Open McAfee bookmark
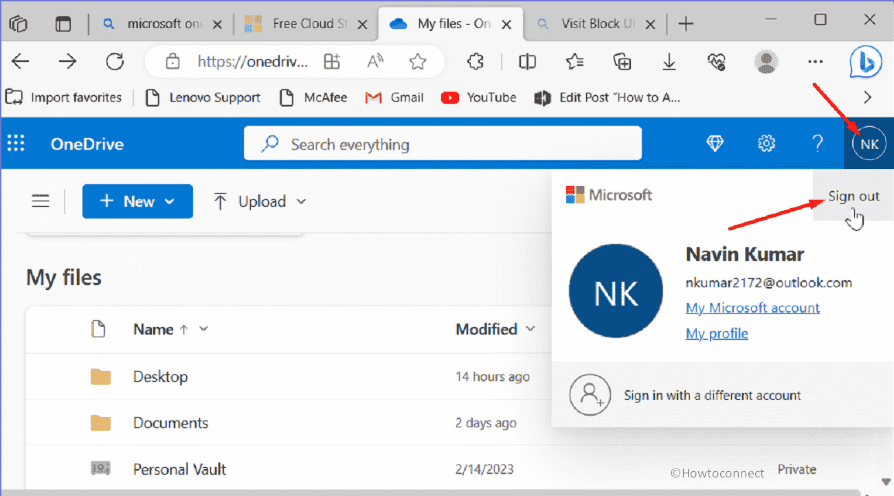Screen dimensions: 894x496 313,98
